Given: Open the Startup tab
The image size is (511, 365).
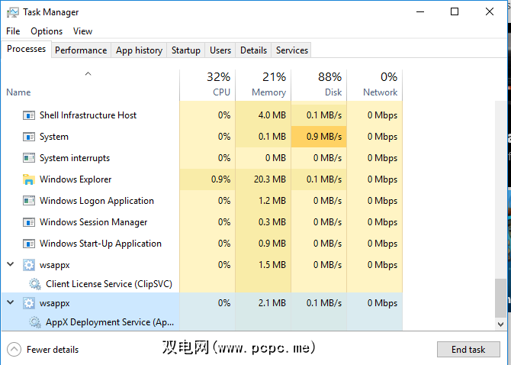Looking at the screenshot, I should pyautogui.click(x=186, y=50).
